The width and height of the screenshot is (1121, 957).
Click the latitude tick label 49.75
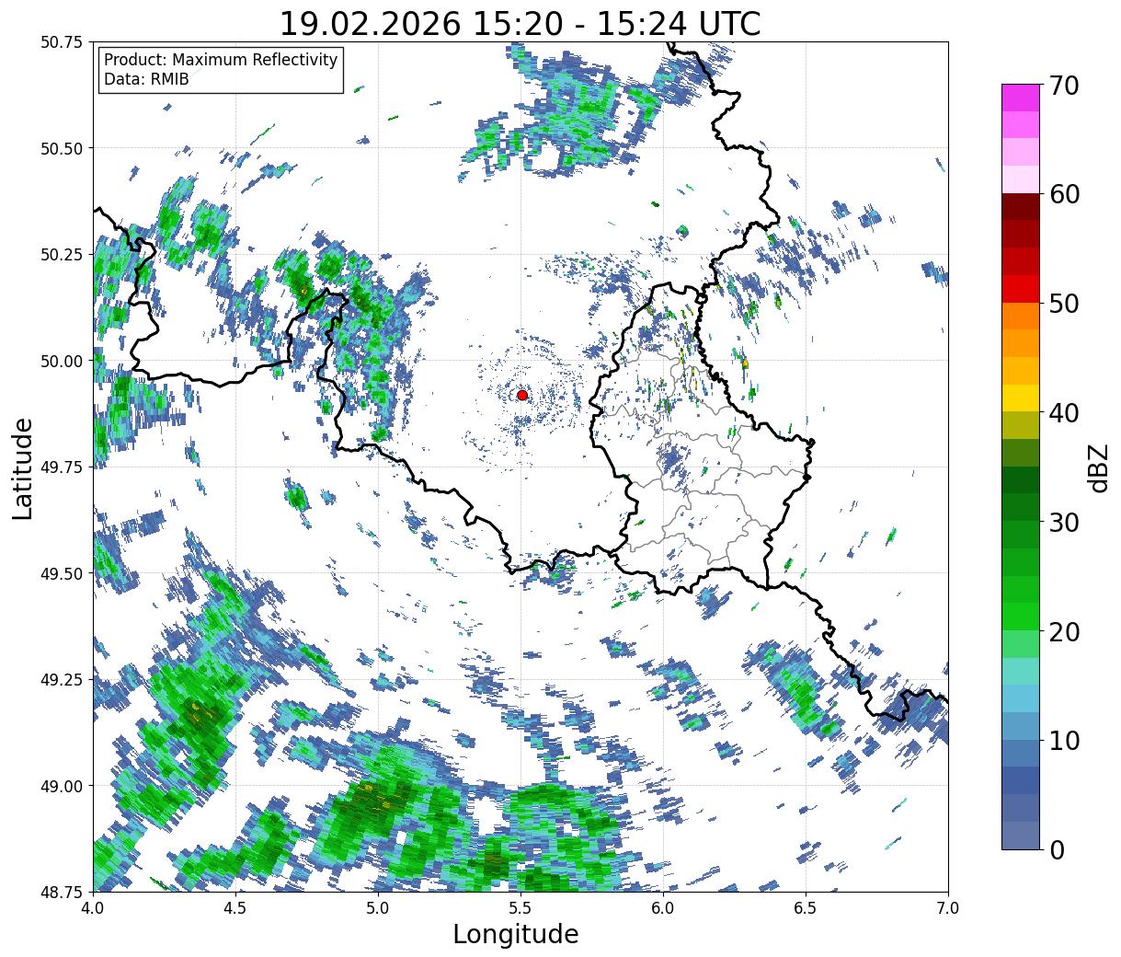click(62, 467)
